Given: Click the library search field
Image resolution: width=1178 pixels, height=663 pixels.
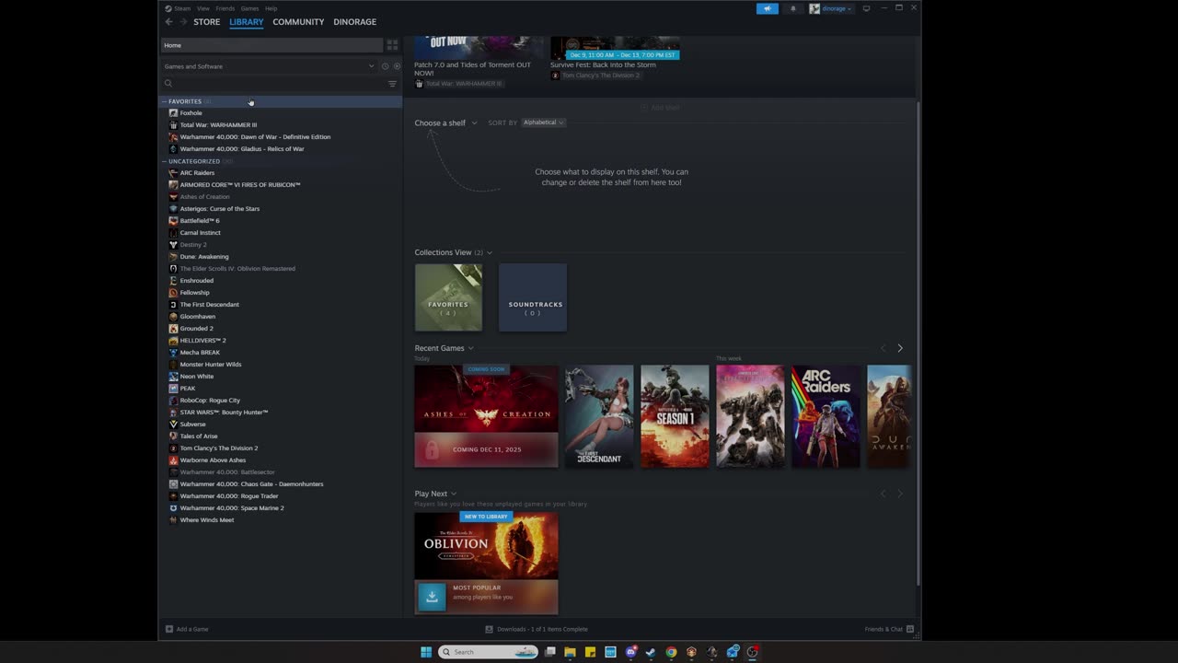Looking at the screenshot, I should (274, 84).
